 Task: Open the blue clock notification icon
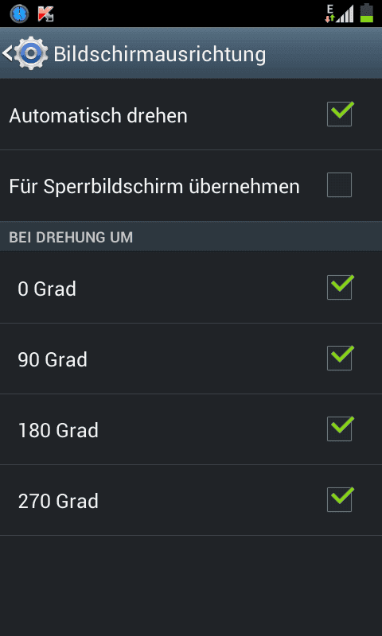(19, 14)
